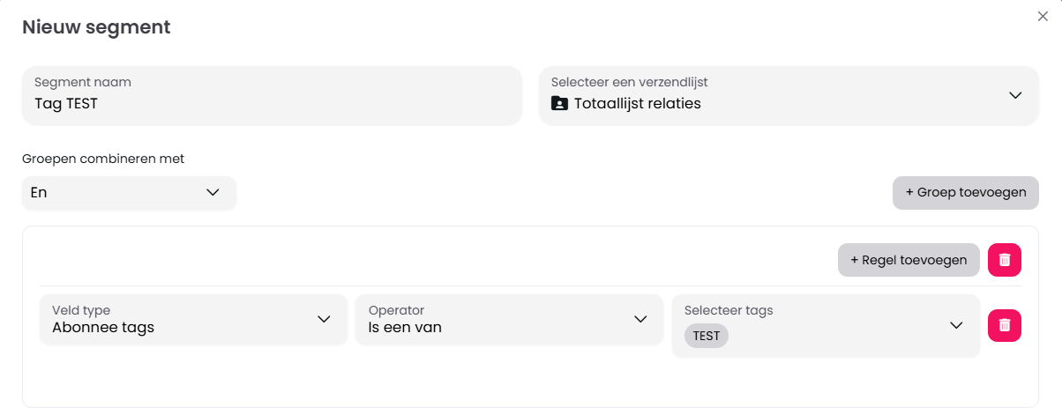This screenshot has height=415, width=1062.
Task: Click the Selecteer tags label
Action: [x=729, y=310]
